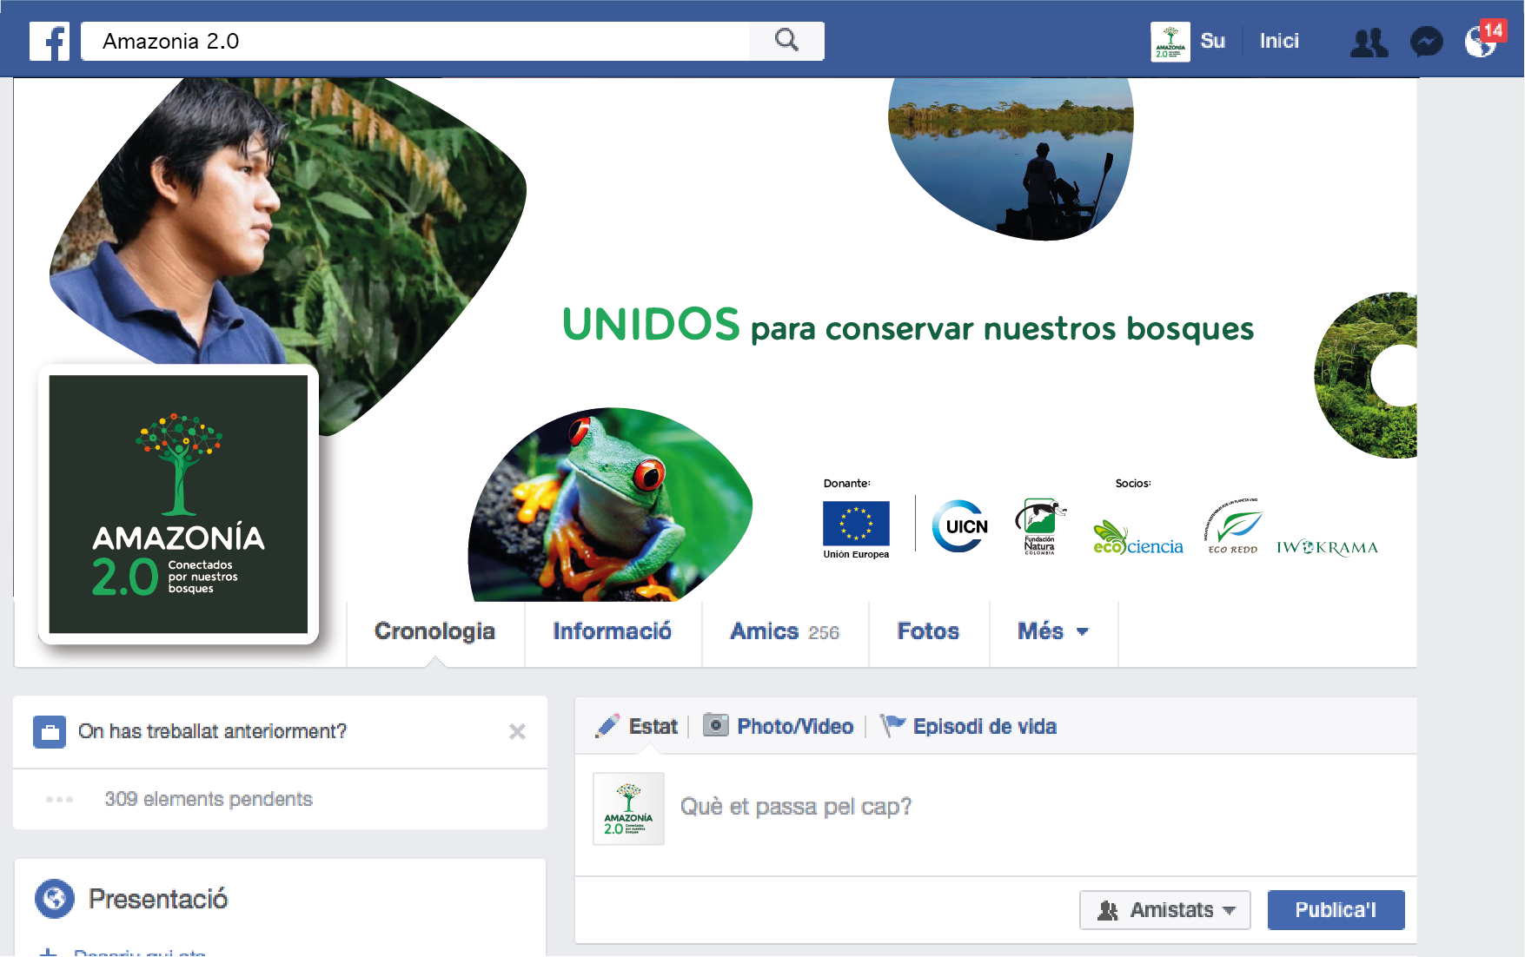
Task: Click the briefcase work icon
Action: point(50,731)
